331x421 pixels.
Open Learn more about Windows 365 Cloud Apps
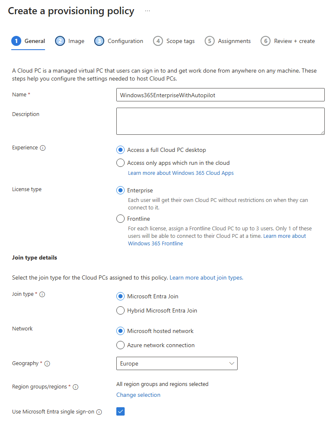coord(181,173)
